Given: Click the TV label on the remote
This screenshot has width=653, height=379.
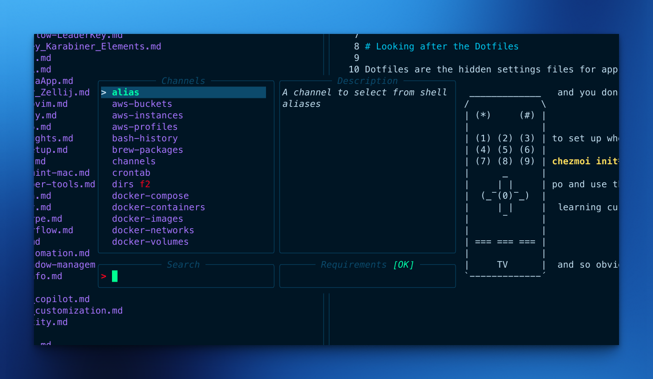Looking at the screenshot, I should [502, 265].
